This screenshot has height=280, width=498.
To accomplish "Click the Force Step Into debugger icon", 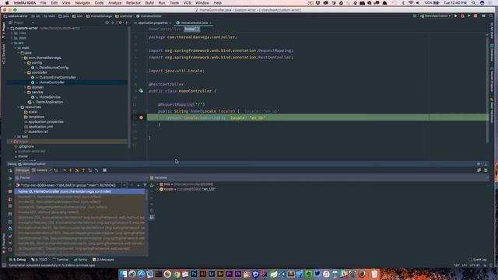I will click(77, 170).
